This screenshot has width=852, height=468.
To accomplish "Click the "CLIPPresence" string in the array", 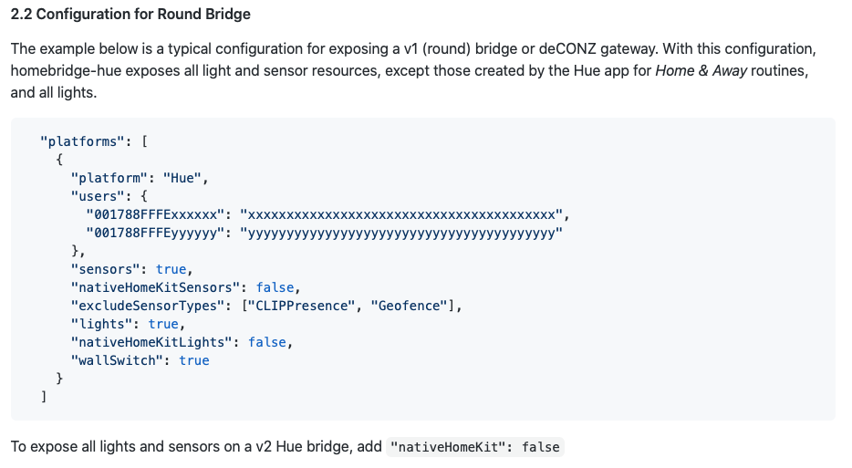I will click(x=301, y=306).
